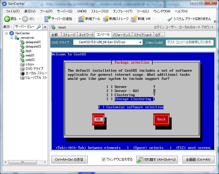The image size is (219, 174).
Task: Click the New Storage icon
Action: [x=106, y=19]
